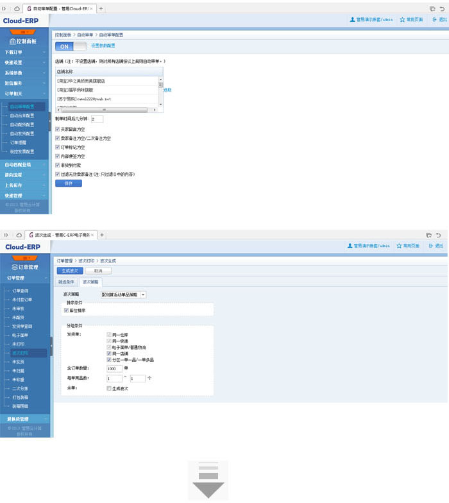Toggle the 过滤无效卖家备注 checkbox
449x503 pixels.
[x=58, y=174]
